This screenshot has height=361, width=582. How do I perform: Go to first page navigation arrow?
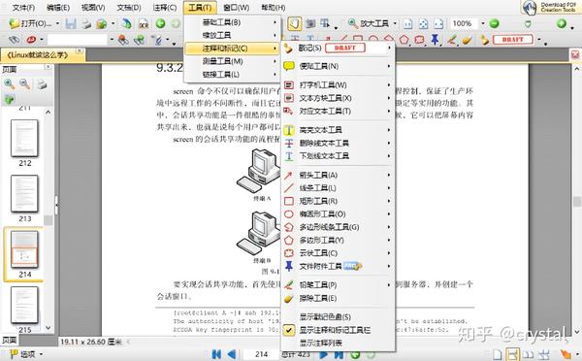[x=216, y=354]
